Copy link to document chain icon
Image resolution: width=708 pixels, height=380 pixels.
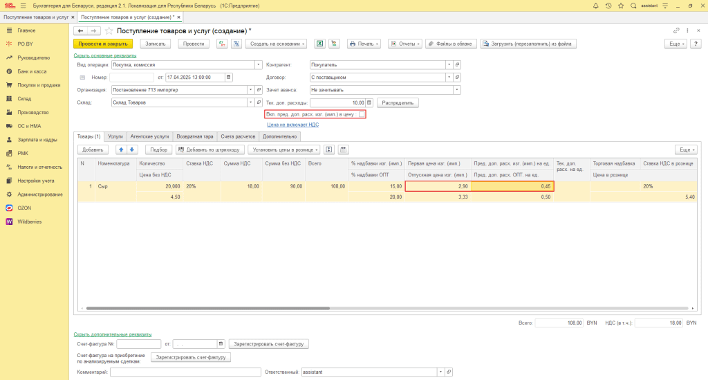coord(676,30)
